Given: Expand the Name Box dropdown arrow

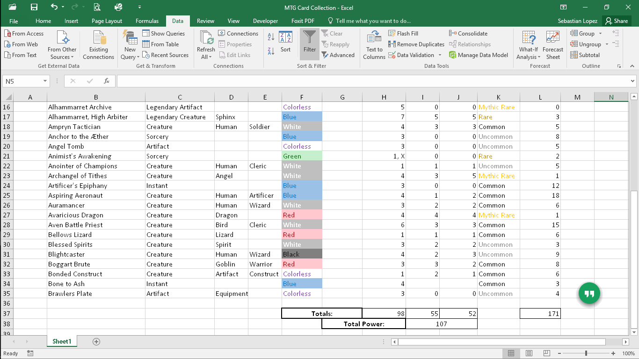Looking at the screenshot, I should (45, 81).
